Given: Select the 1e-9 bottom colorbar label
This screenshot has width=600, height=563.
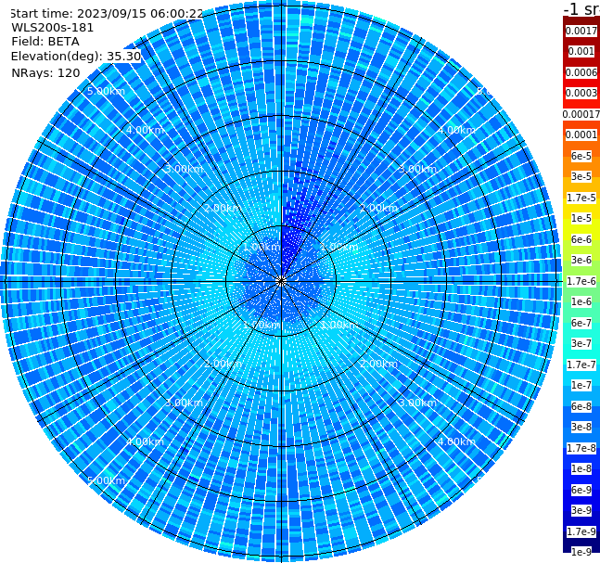Looking at the screenshot, I should point(581,552).
